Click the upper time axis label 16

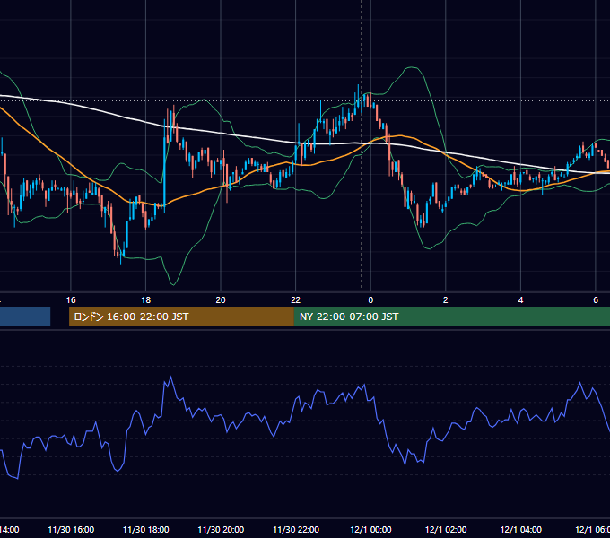(71, 300)
